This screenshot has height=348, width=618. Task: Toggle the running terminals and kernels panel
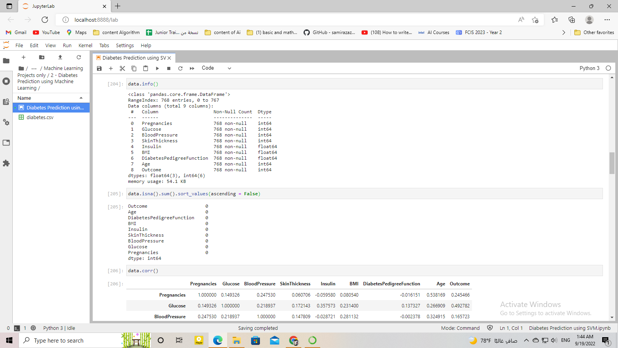[6, 81]
